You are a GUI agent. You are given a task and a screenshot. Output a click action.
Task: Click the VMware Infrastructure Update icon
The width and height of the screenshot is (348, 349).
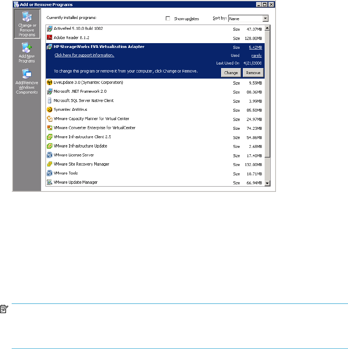[x=50, y=146]
